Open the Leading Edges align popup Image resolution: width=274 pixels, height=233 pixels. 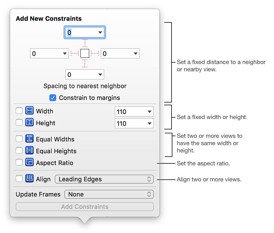click(x=104, y=179)
